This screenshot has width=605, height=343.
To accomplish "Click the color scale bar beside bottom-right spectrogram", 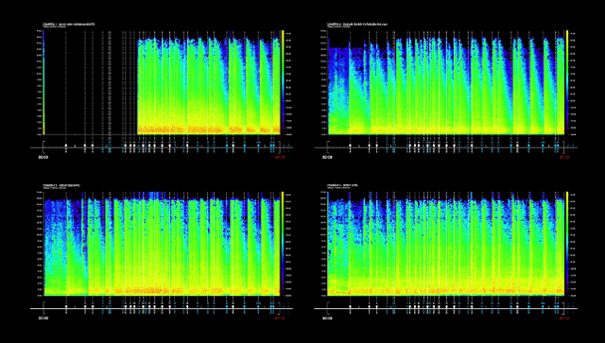I will click(567, 244).
